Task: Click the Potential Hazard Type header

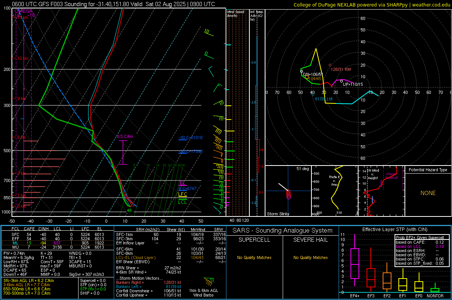Action: [428, 170]
